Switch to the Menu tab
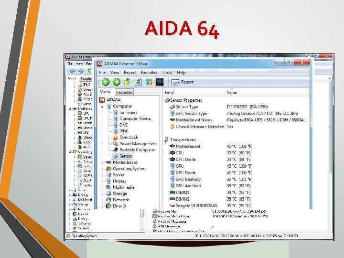344x258 pixels. [105, 92]
